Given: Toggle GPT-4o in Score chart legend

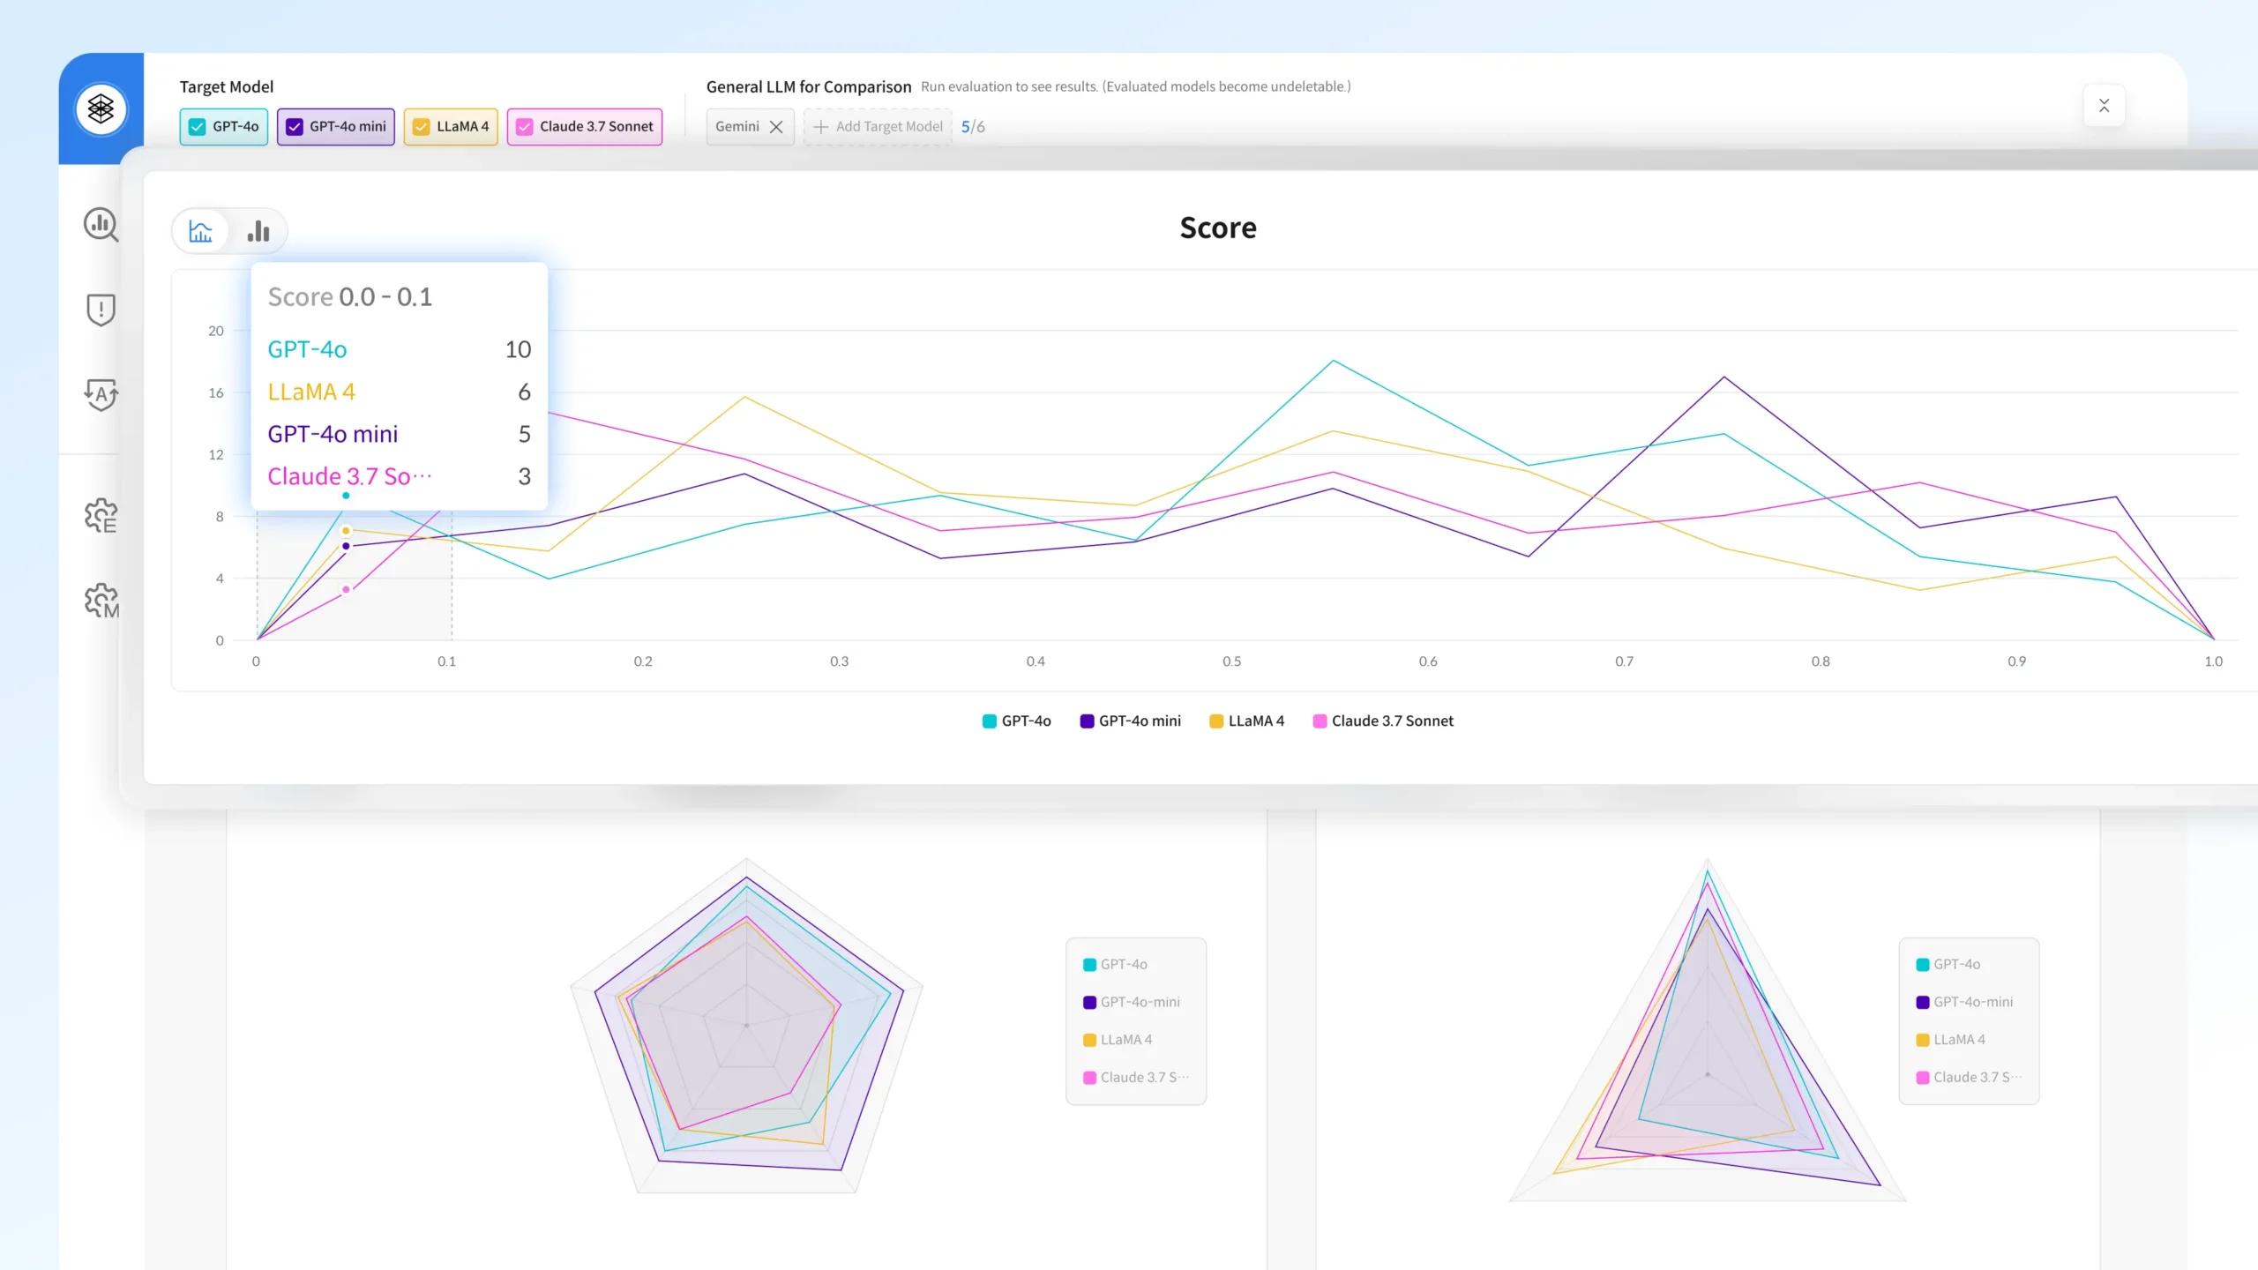Looking at the screenshot, I should coord(1016,721).
